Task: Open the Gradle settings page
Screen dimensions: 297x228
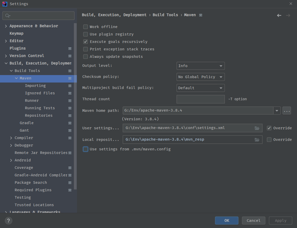Action: 26,123
